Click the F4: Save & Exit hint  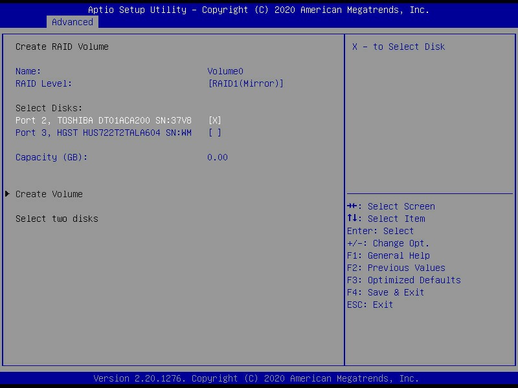click(385, 292)
